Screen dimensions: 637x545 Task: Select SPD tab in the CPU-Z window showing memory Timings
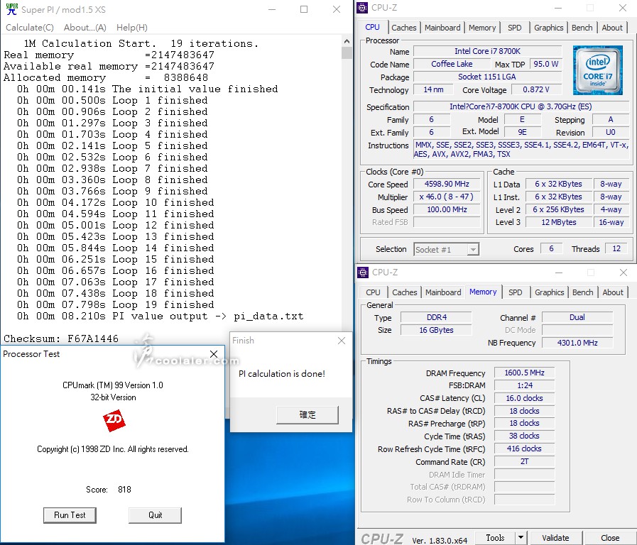tap(516, 292)
